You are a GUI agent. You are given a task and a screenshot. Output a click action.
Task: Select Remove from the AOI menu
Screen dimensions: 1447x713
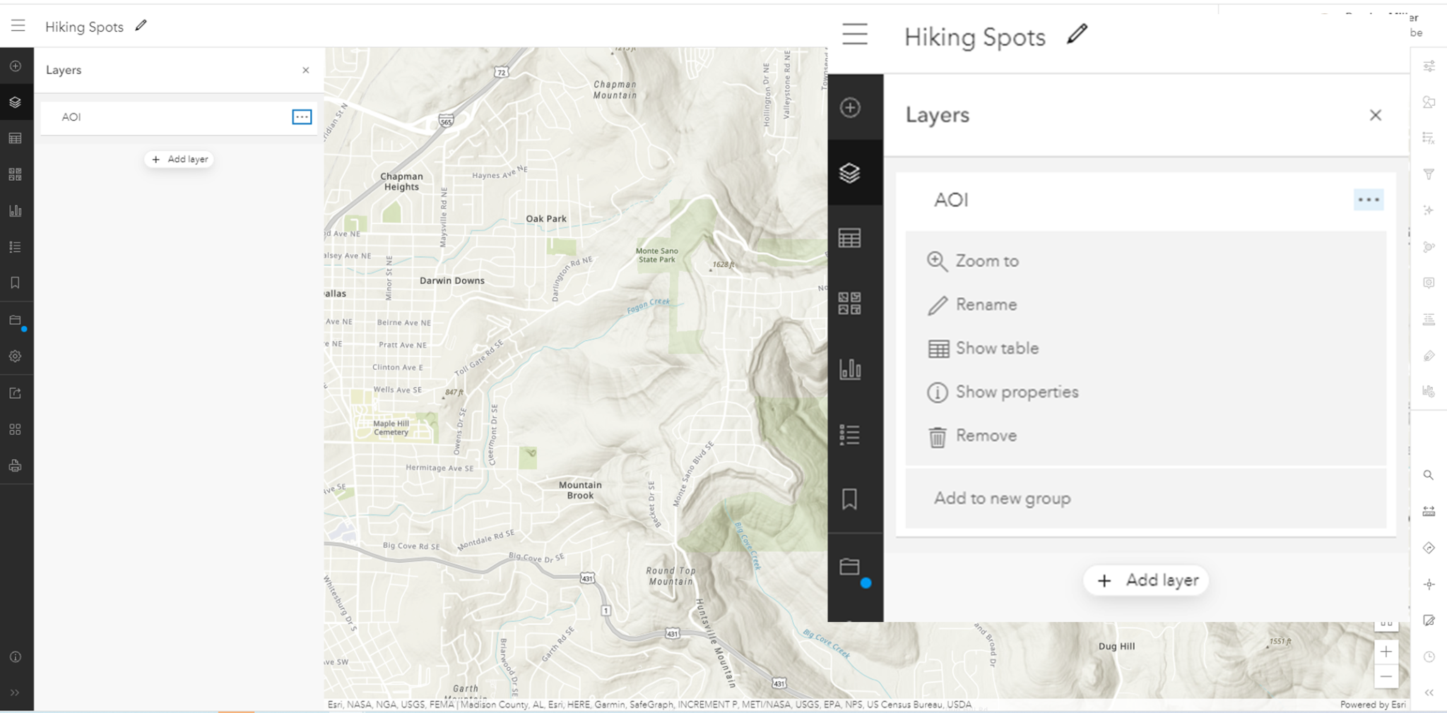coord(986,436)
